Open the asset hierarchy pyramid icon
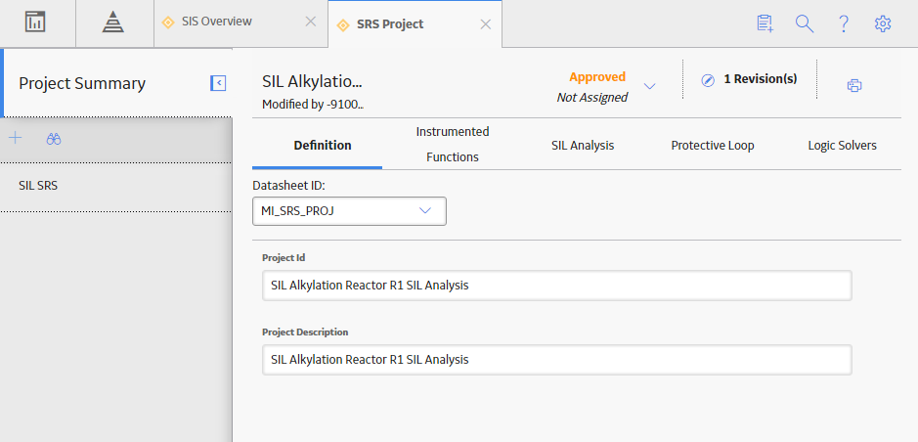The image size is (918, 442). pyautogui.click(x=112, y=22)
